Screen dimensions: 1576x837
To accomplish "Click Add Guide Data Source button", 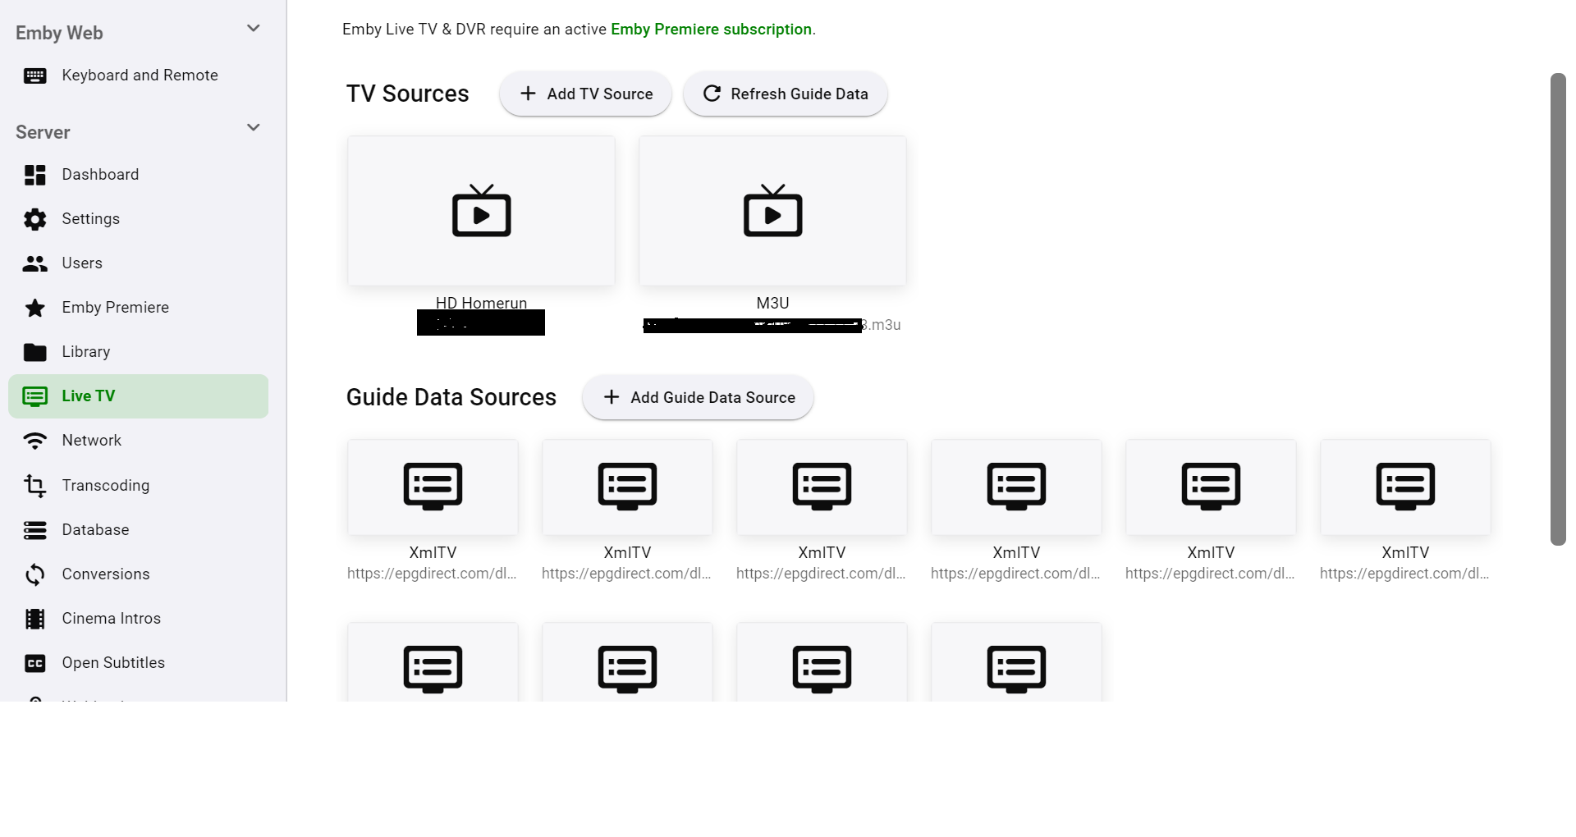I will click(698, 397).
